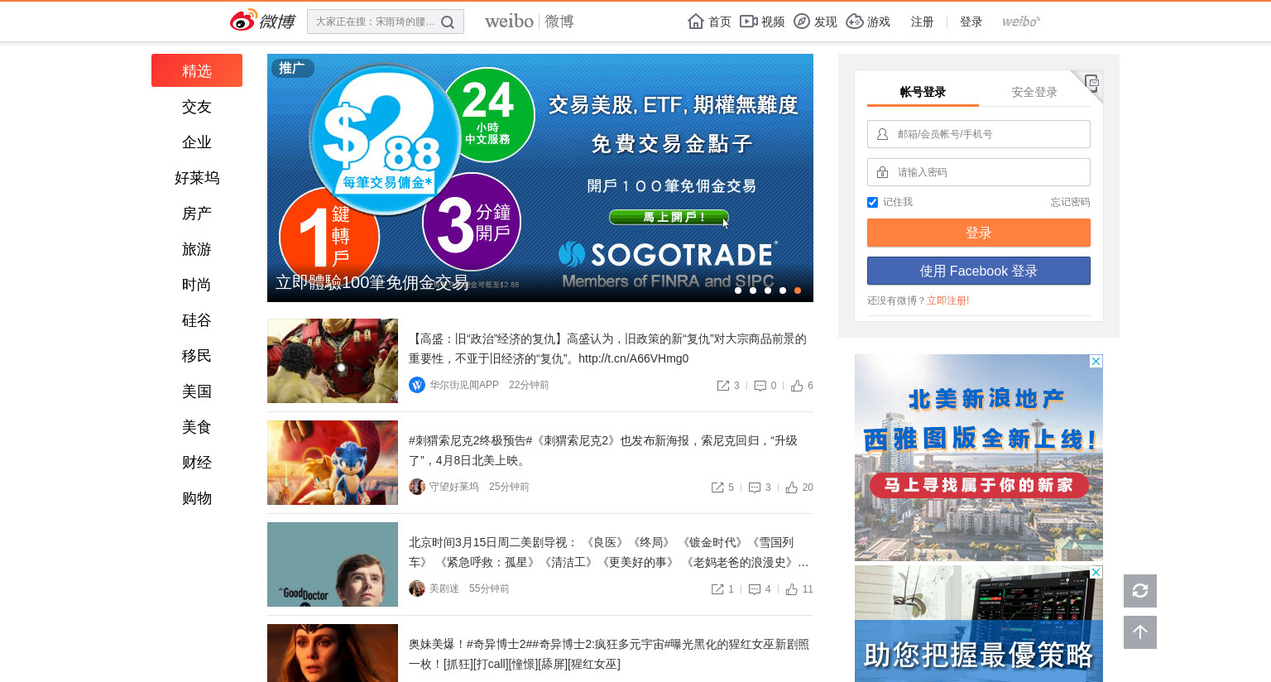
Task: Click the grey weibo logo at top right
Action: click(1021, 22)
